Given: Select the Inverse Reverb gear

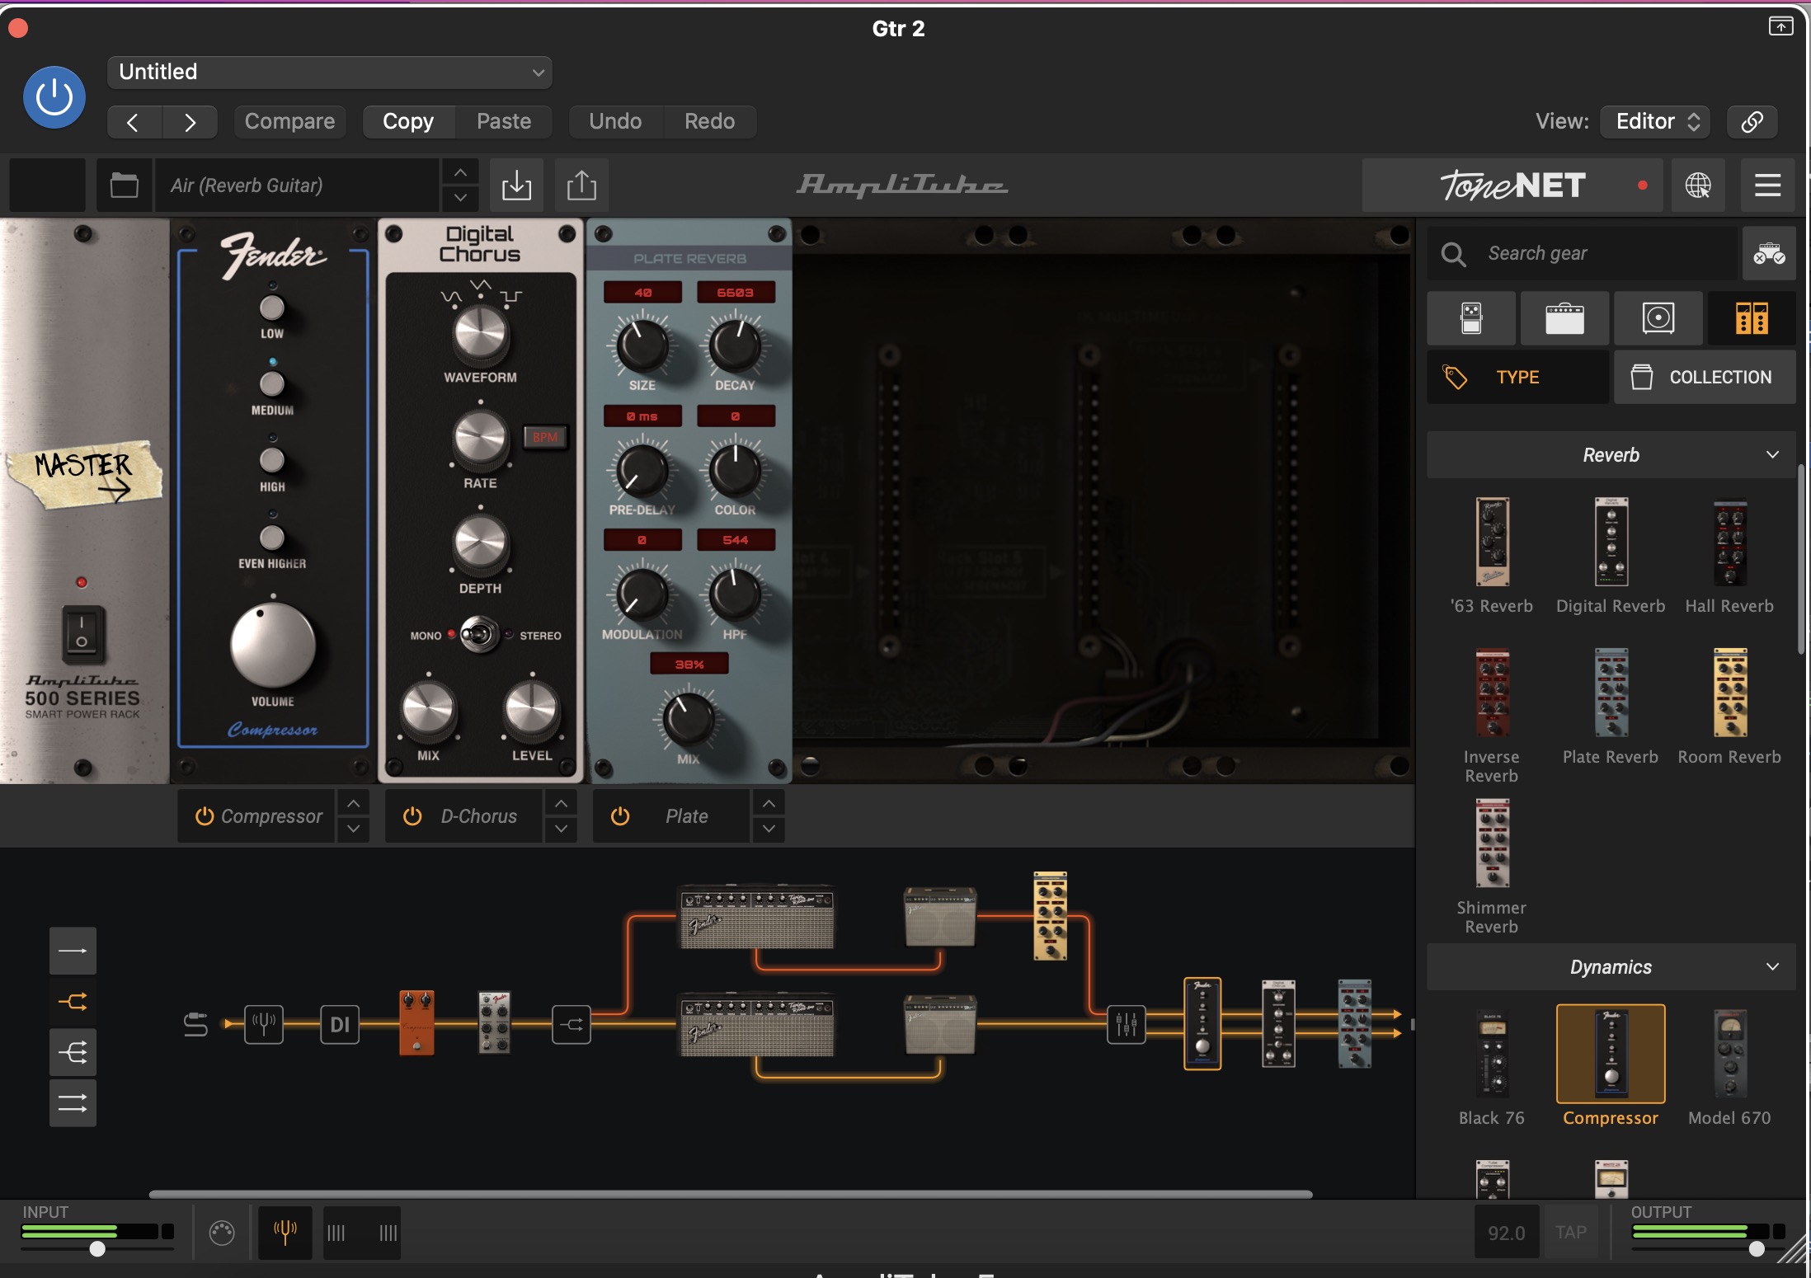Looking at the screenshot, I should click(1492, 716).
